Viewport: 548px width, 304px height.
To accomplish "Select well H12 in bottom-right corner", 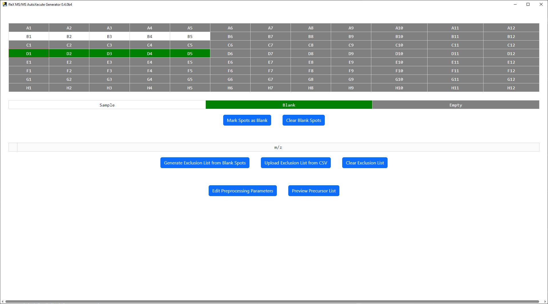I will [x=511, y=88].
